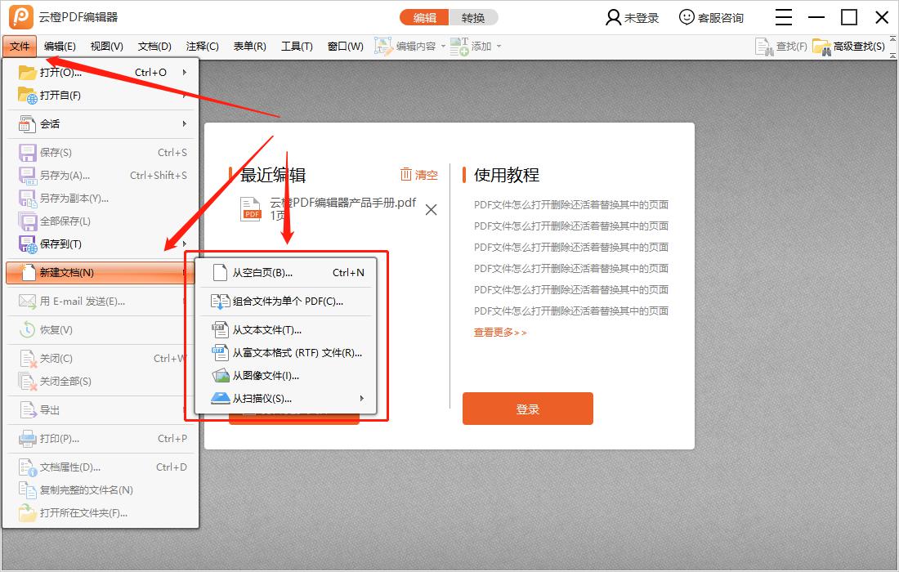Click the 高级查找(S) advanced find icon
The image size is (899, 572).
821,47
